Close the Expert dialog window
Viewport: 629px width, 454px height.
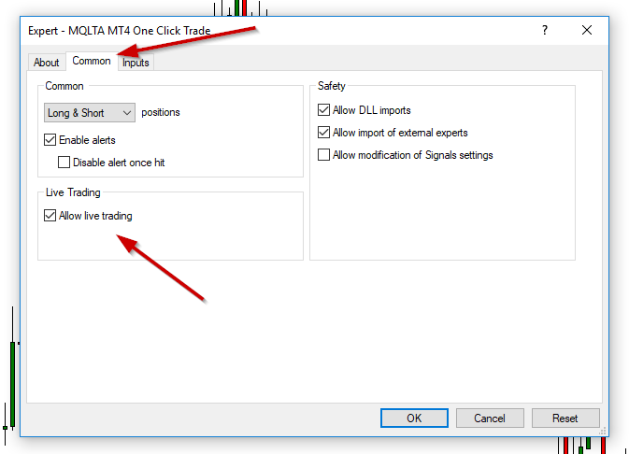(x=587, y=30)
